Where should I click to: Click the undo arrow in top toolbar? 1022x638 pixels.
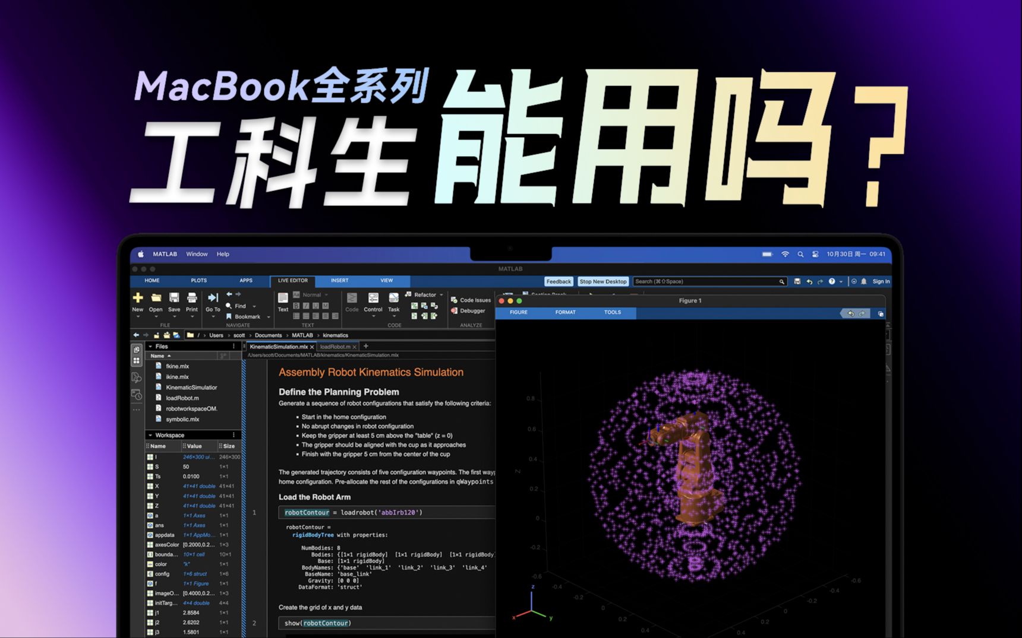point(809,281)
